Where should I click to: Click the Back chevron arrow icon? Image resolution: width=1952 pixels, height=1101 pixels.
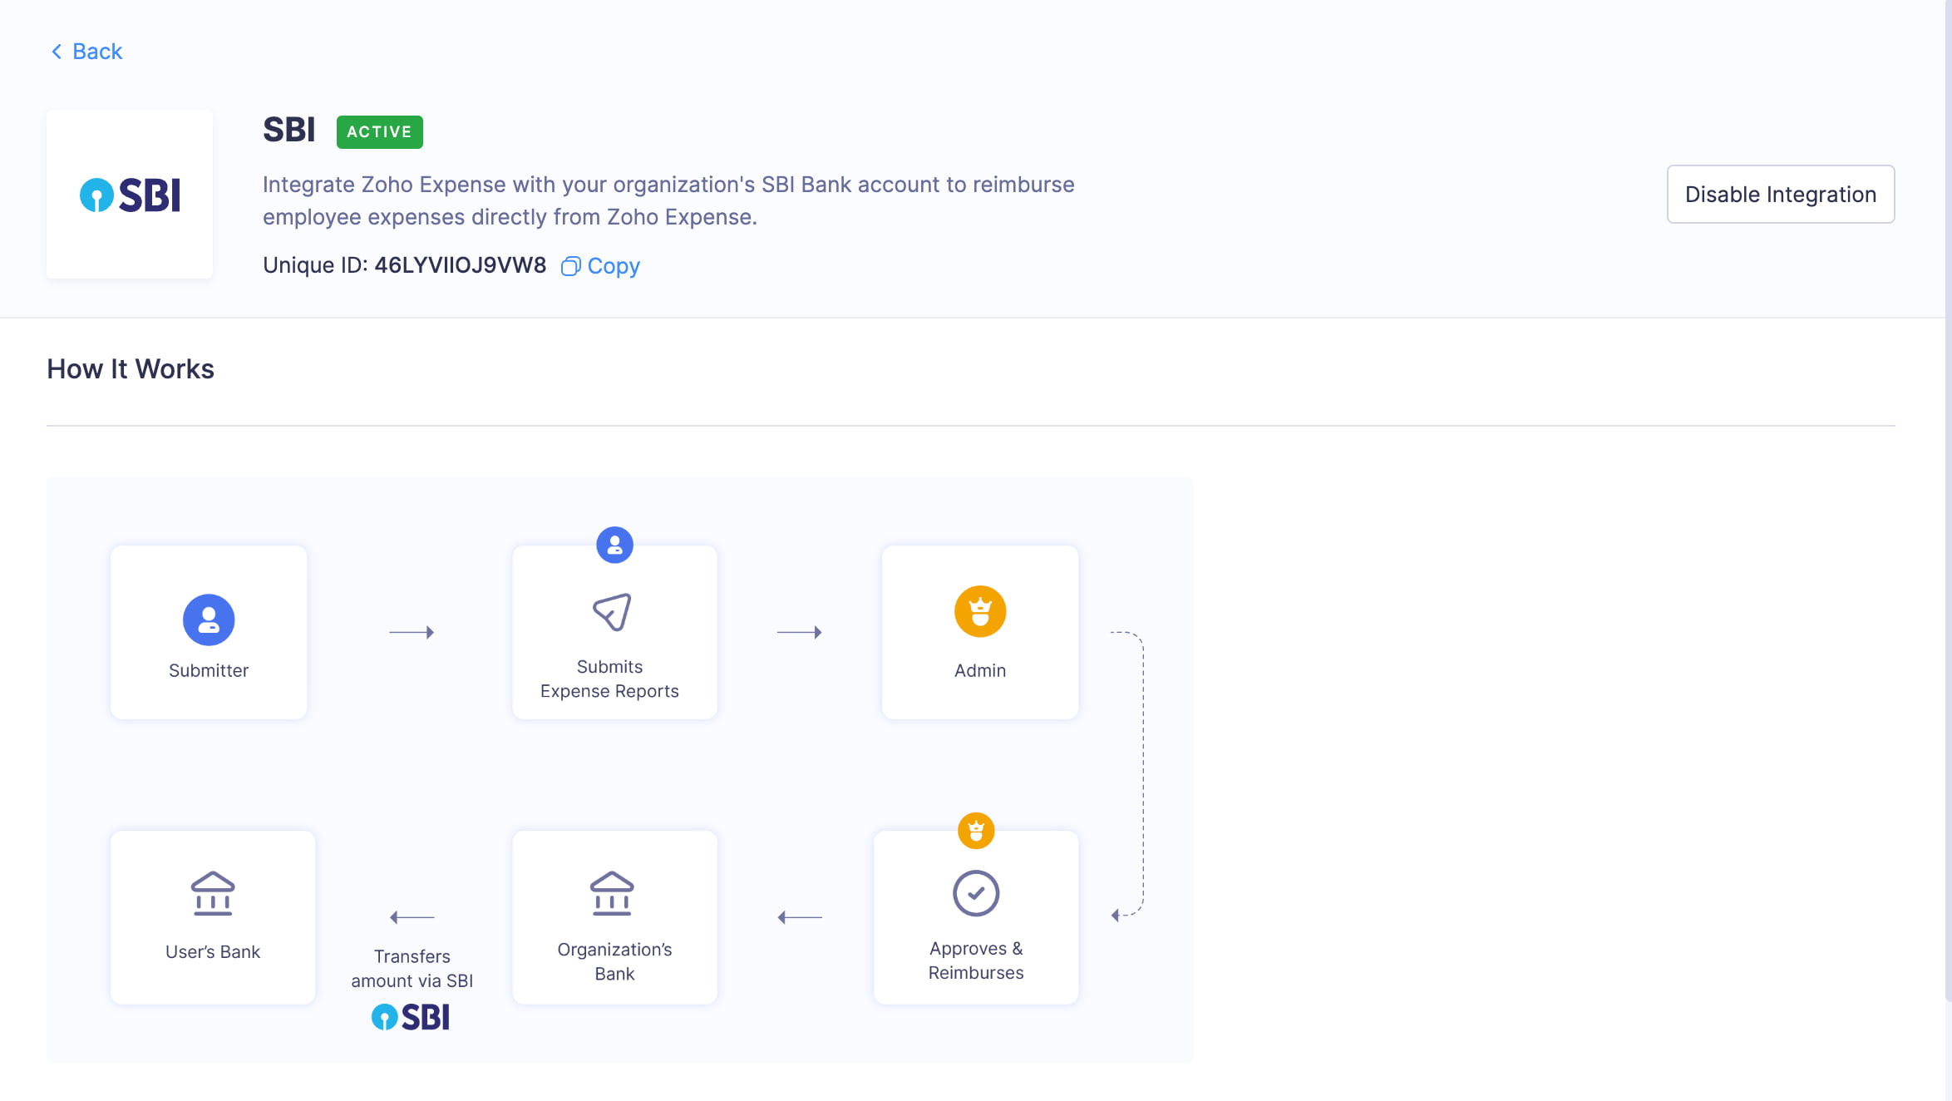click(x=57, y=52)
